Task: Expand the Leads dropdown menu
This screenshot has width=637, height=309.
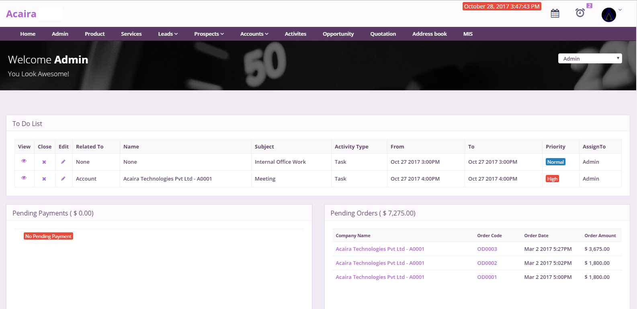Action: tap(168, 34)
